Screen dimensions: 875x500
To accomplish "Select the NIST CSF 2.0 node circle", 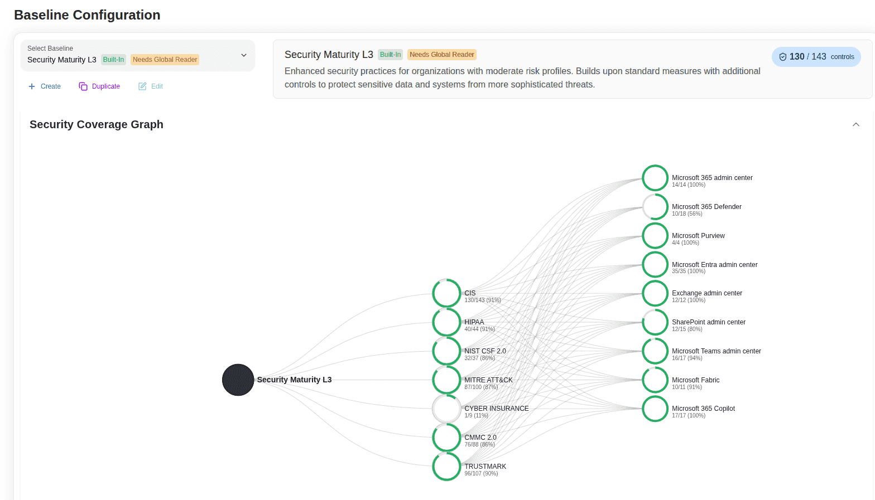I will coord(446,351).
